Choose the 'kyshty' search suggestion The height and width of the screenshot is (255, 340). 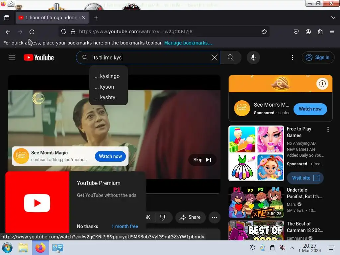(109, 97)
